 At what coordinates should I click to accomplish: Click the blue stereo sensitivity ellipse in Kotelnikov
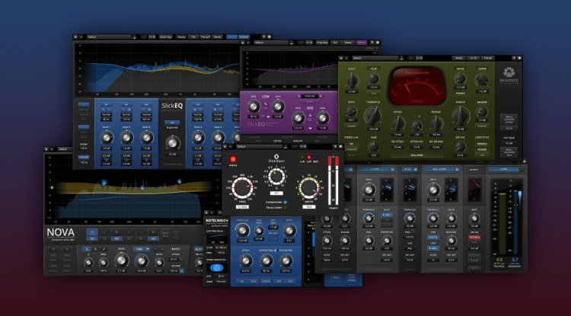coord(216,268)
